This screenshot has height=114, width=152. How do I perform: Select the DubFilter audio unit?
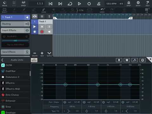click(15, 71)
